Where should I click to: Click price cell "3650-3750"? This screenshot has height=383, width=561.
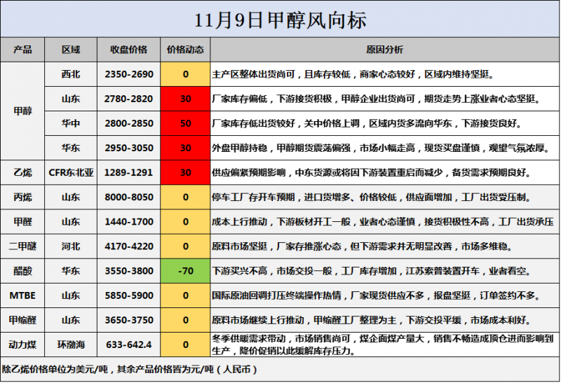[x=129, y=320]
